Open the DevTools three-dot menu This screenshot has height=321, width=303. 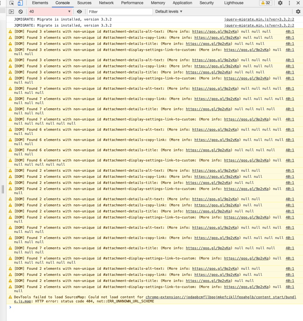point(289,3)
